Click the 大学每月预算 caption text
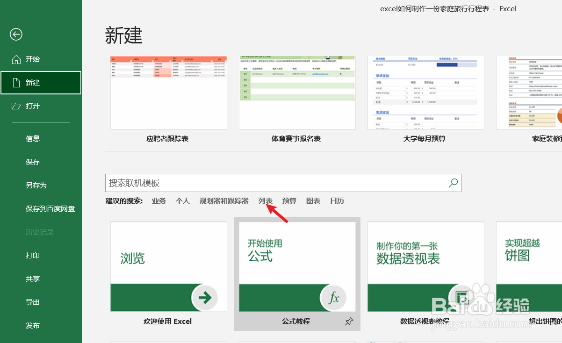562x343 pixels. point(425,139)
